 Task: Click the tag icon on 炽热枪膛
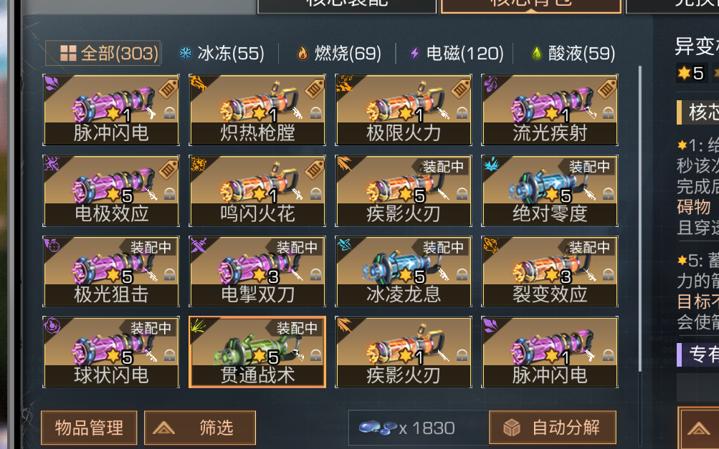(x=315, y=89)
